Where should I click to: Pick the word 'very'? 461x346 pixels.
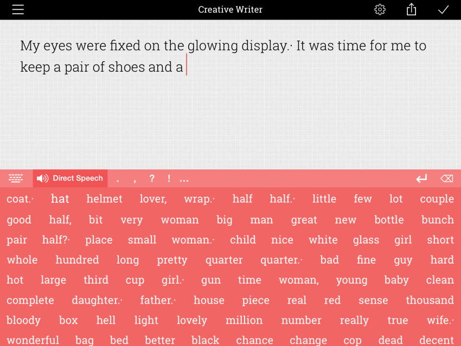131,220
